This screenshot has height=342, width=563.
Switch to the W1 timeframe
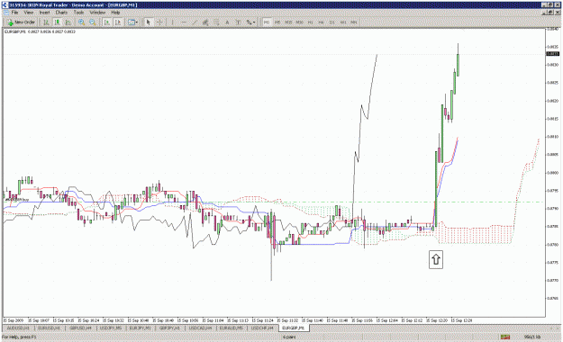pos(343,22)
